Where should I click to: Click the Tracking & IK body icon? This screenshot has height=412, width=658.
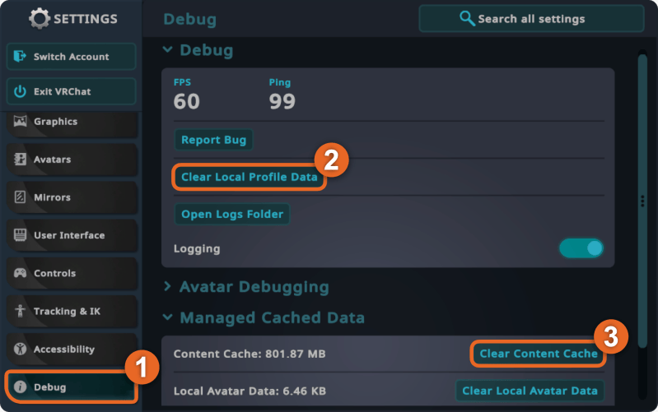(x=20, y=311)
